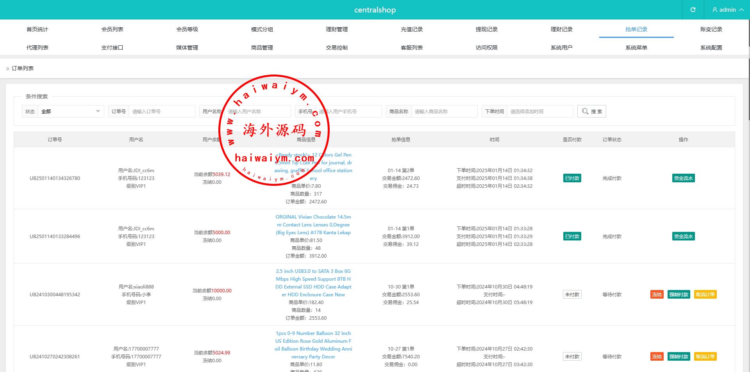Viewport: 750px width, 372px height.
Task: Click the magnifier search button
Action: [591, 111]
